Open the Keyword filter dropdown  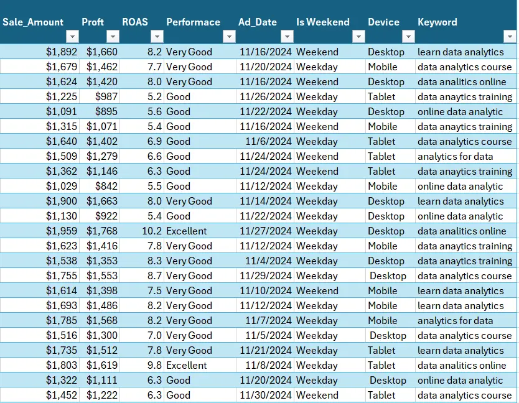pyautogui.click(x=510, y=36)
